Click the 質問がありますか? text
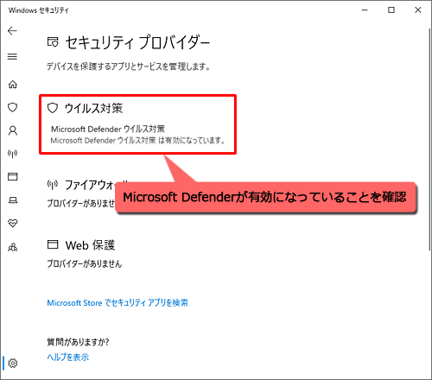This screenshot has height=380, width=432. [78, 342]
